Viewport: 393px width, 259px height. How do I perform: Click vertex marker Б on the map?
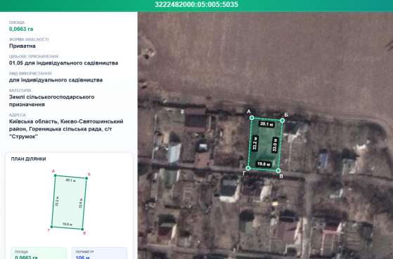pyautogui.click(x=282, y=121)
